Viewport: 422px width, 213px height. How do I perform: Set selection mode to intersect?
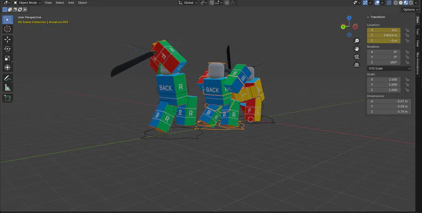pyautogui.click(x=25, y=9)
